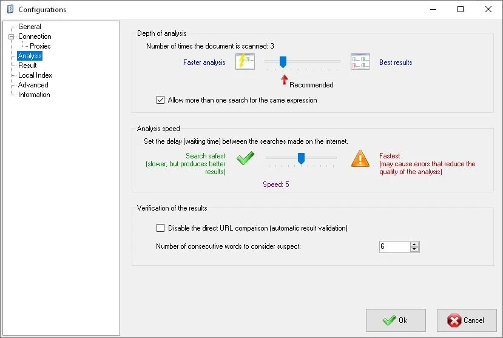Click the Best results document icon

[360, 62]
